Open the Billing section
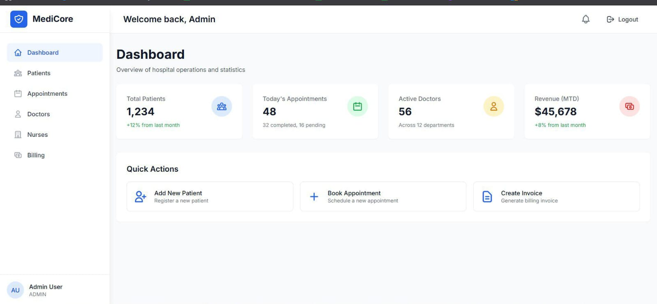The width and height of the screenshot is (657, 304). (55, 155)
